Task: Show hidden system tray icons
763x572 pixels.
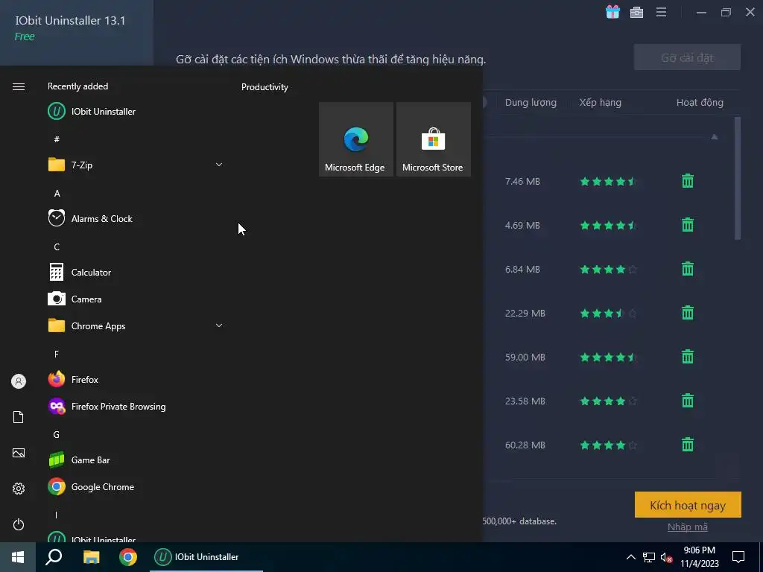Action: (630, 557)
